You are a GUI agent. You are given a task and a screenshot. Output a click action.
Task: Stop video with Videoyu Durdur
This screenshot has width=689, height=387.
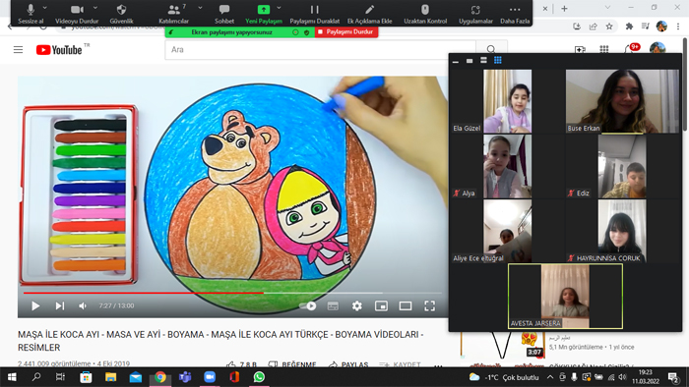[x=77, y=13]
